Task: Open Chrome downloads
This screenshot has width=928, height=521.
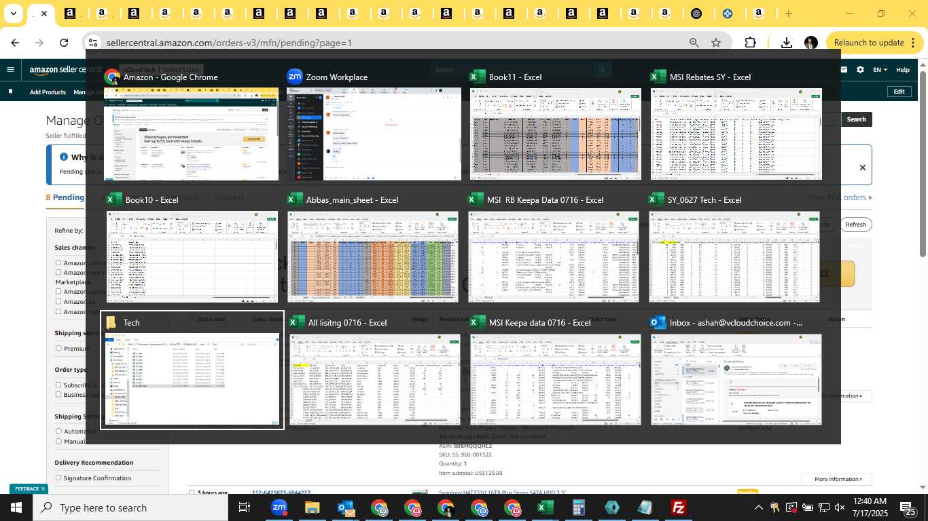Action: point(786,43)
